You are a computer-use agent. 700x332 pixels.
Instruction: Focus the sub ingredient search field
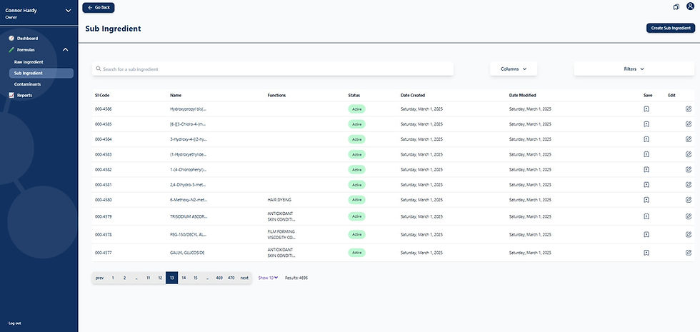pos(273,69)
